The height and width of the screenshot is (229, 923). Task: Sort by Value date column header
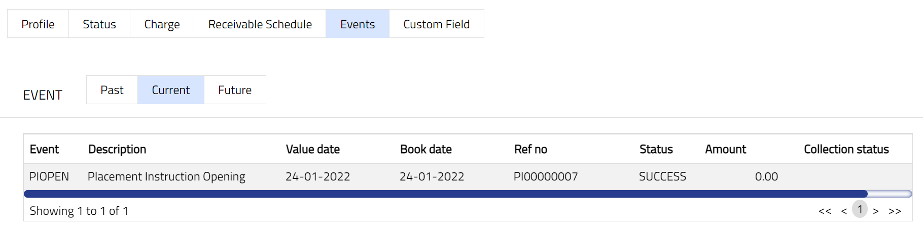pyautogui.click(x=312, y=149)
